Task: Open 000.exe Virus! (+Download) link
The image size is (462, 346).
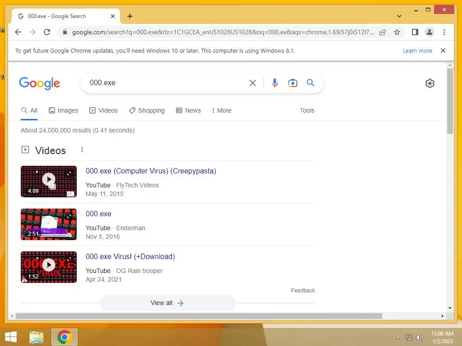Action: [130, 256]
